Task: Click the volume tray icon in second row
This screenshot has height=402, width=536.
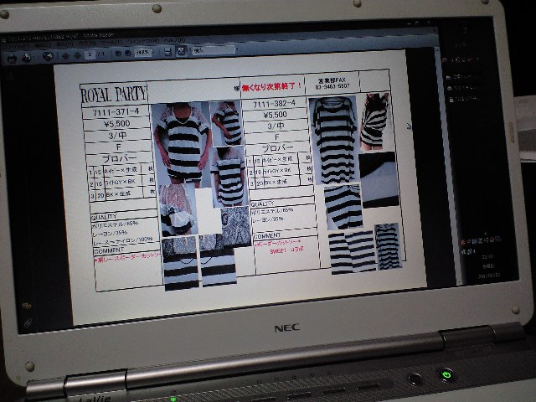Action: 474,251
